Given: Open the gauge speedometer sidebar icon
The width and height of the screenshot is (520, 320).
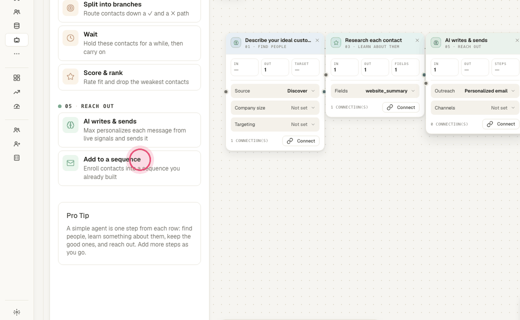Looking at the screenshot, I should coord(16,106).
